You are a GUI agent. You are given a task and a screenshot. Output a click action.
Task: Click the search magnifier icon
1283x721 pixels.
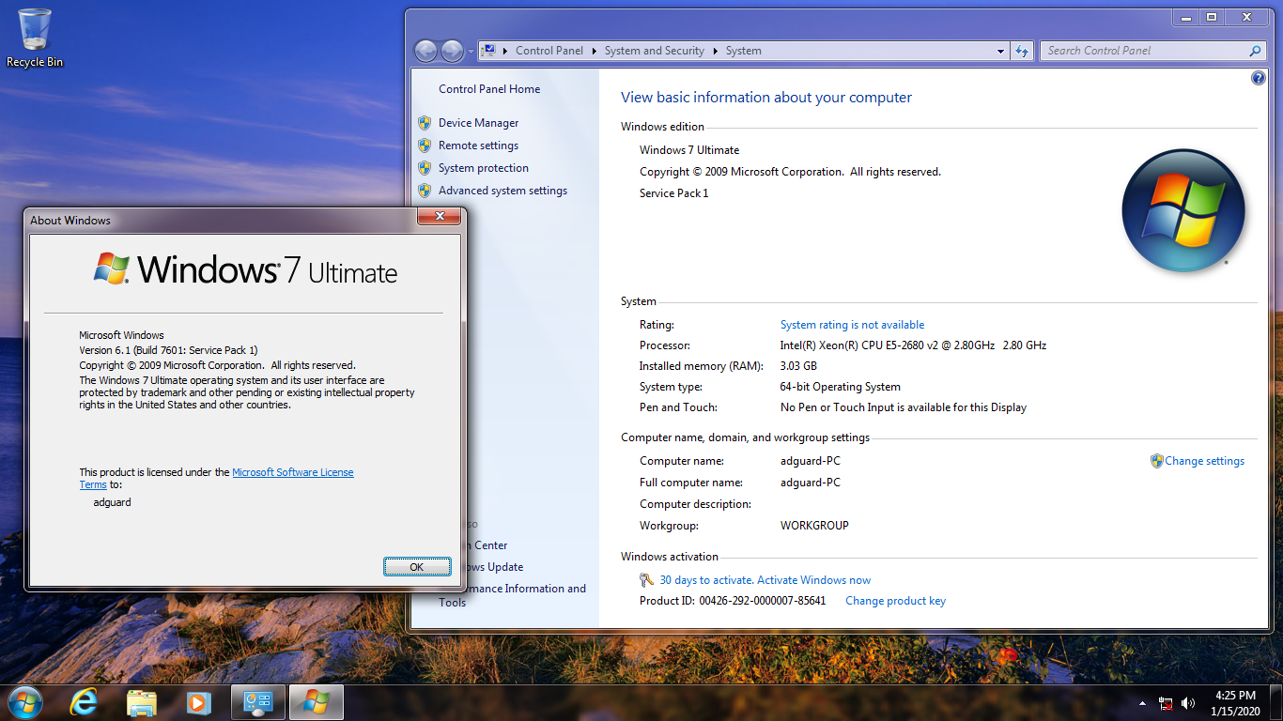(1256, 51)
